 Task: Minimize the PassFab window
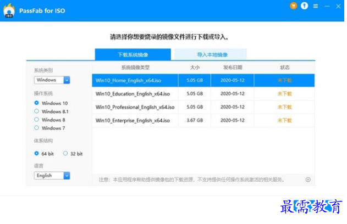point(327,7)
